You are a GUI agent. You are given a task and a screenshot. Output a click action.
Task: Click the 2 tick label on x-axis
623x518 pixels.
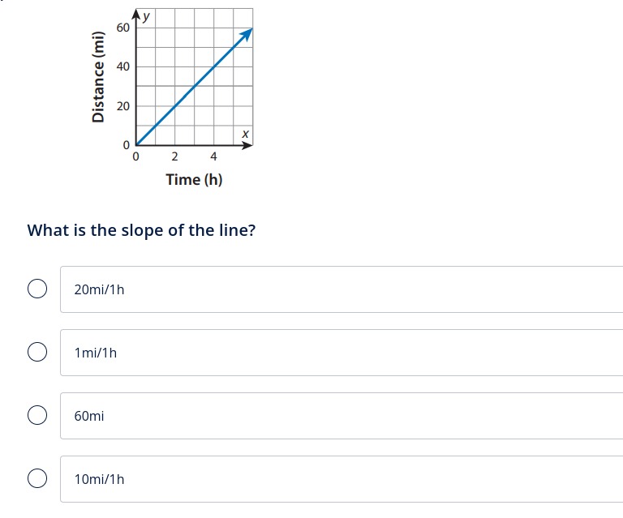click(x=175, y=156)
